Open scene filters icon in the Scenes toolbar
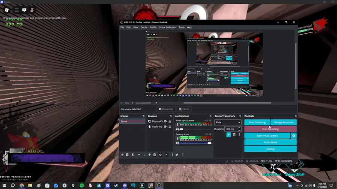The width and height of the screenshot is (337, 189). 133,155
